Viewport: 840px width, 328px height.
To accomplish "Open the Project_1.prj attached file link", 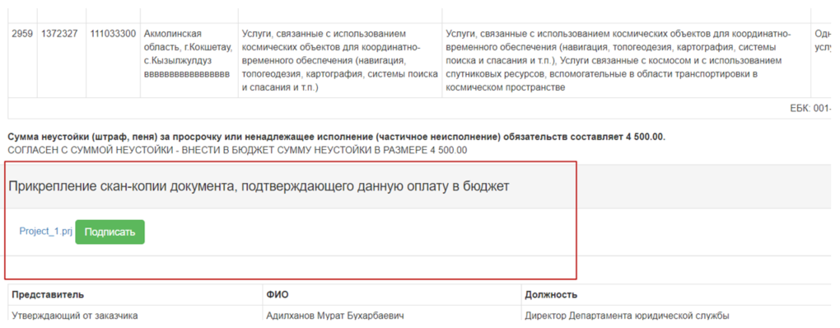I will pos(45,232).
